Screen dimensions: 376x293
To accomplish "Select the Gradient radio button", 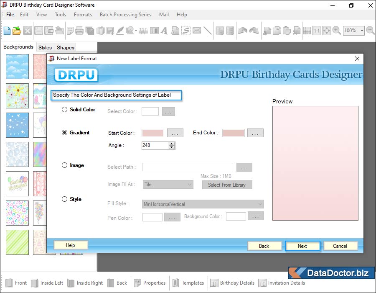I will click(x=64, y=133).
